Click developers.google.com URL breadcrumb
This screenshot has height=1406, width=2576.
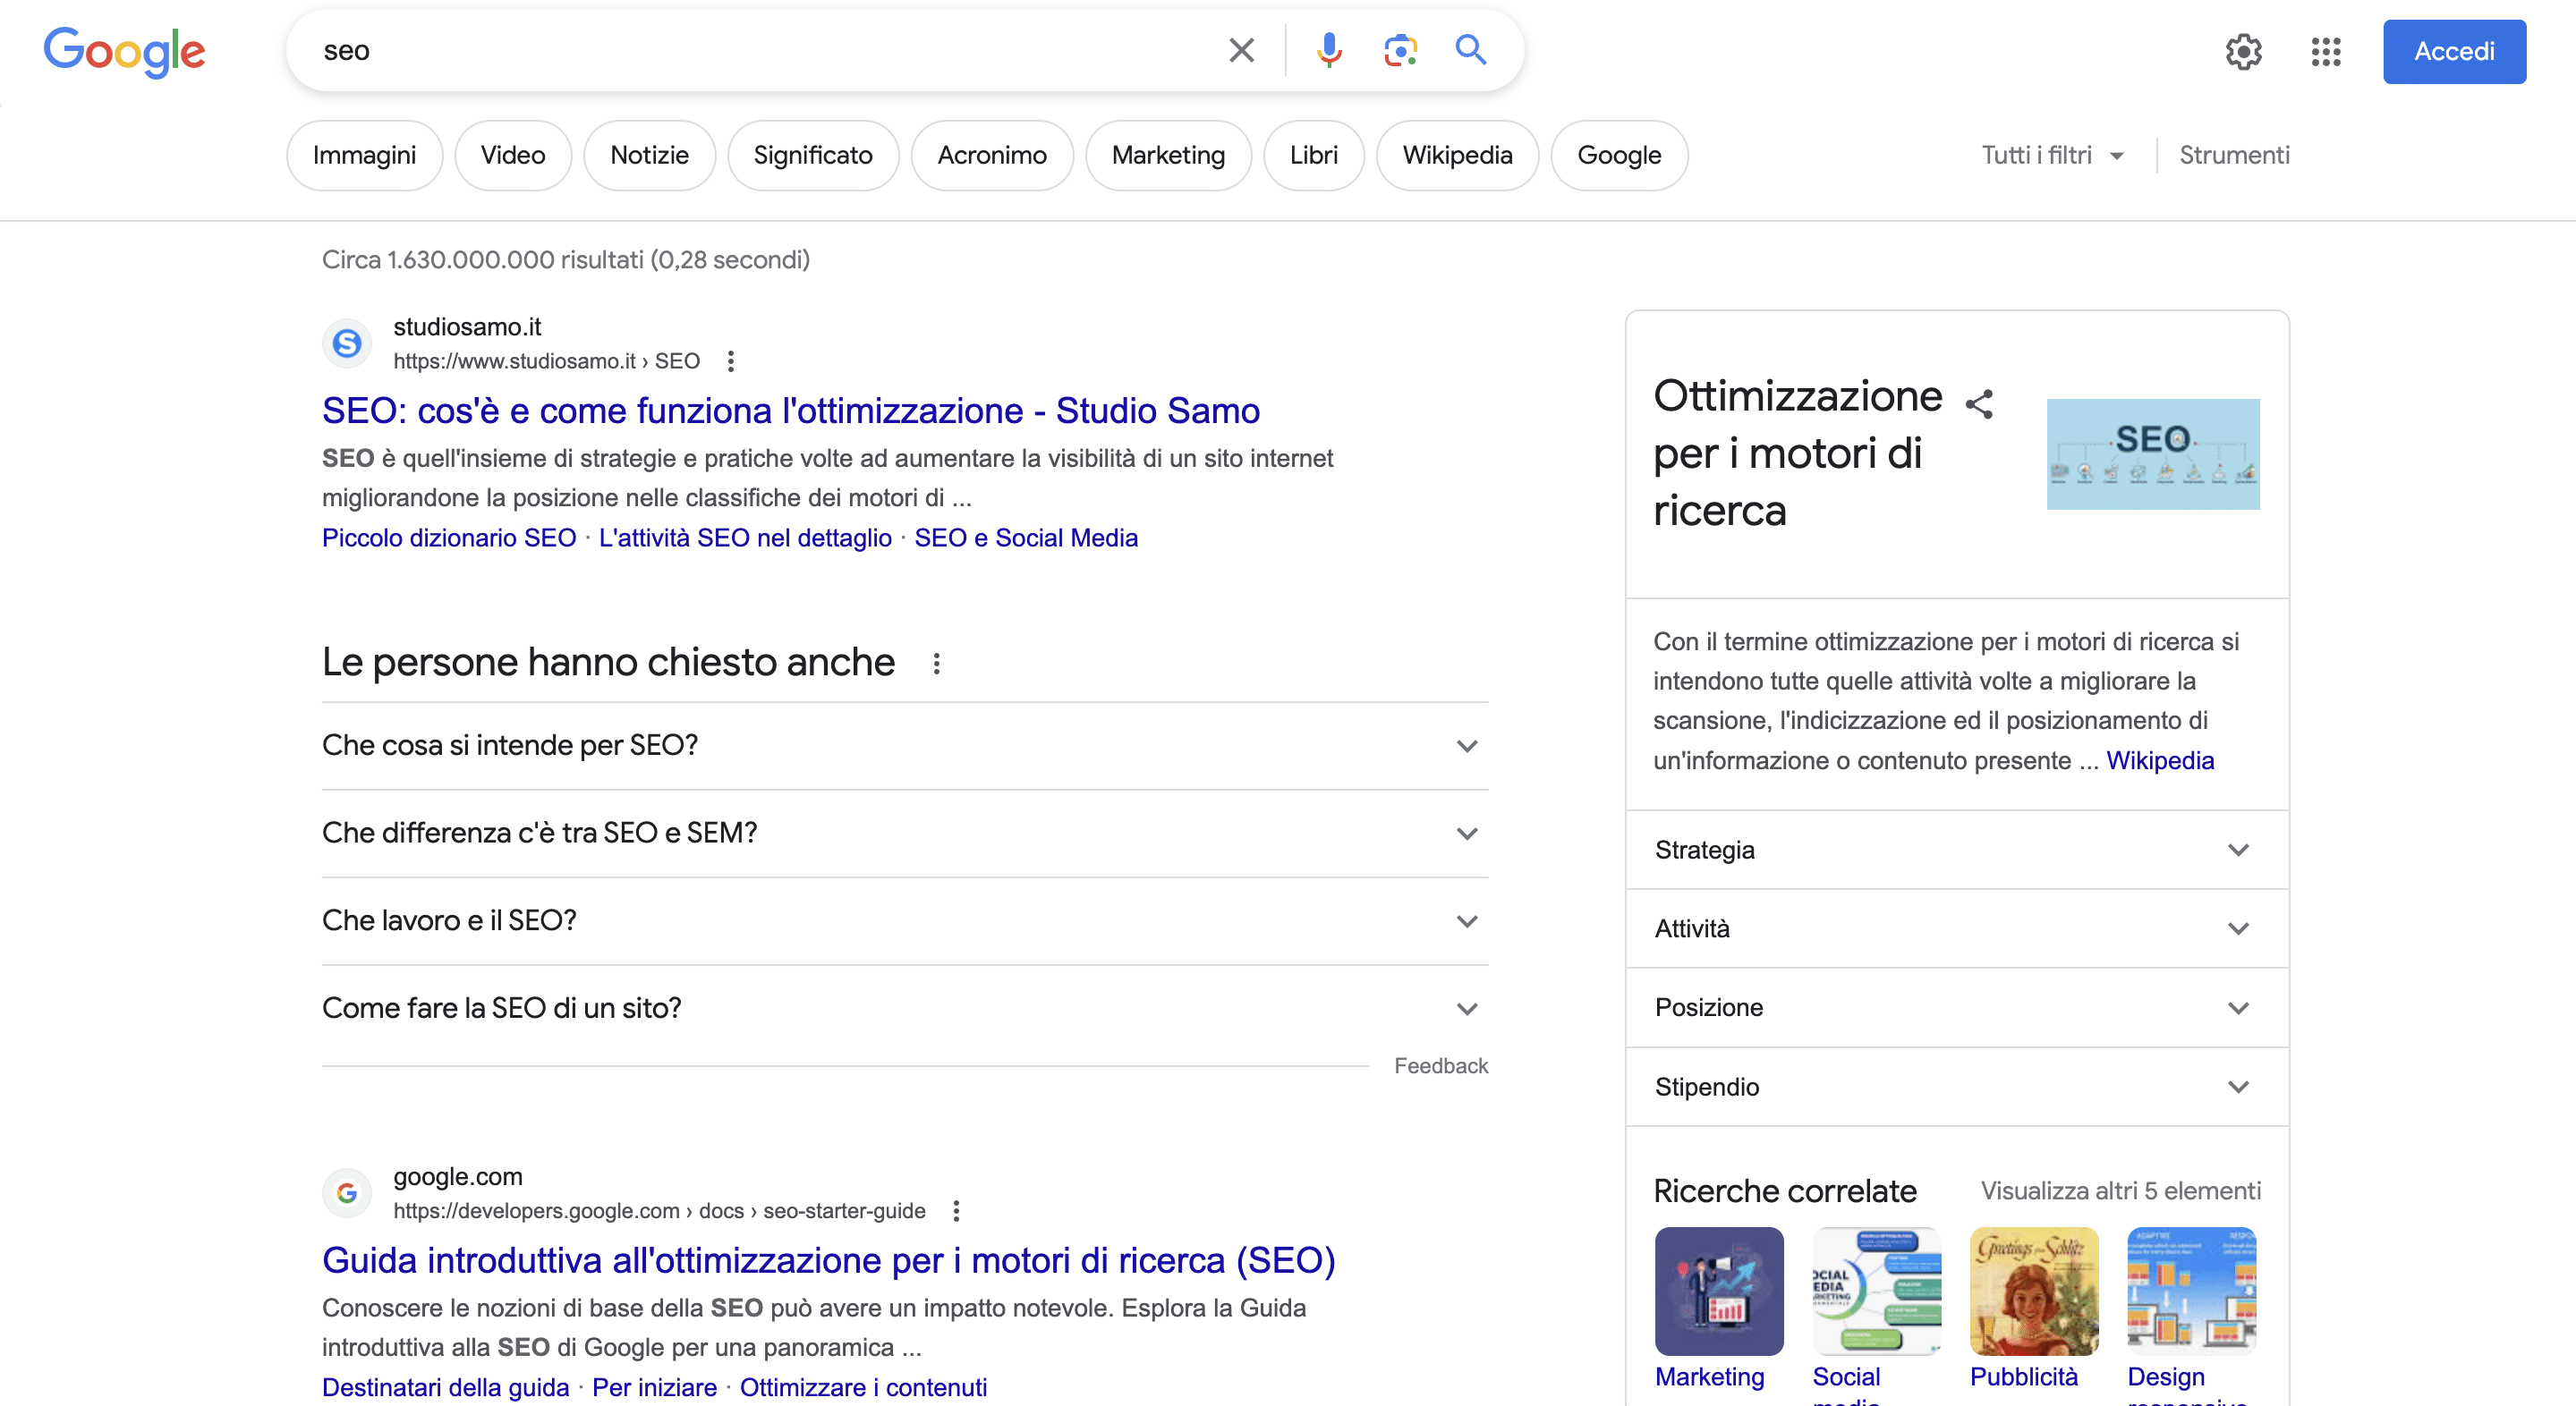click(659, 1210)
